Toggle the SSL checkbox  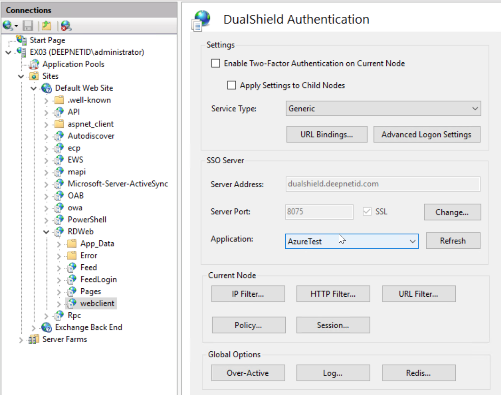367,212
